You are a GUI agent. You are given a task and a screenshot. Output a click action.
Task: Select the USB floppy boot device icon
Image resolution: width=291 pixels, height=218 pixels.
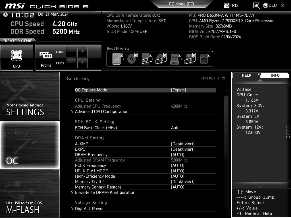pyautogui.click(x=190, y=59)
